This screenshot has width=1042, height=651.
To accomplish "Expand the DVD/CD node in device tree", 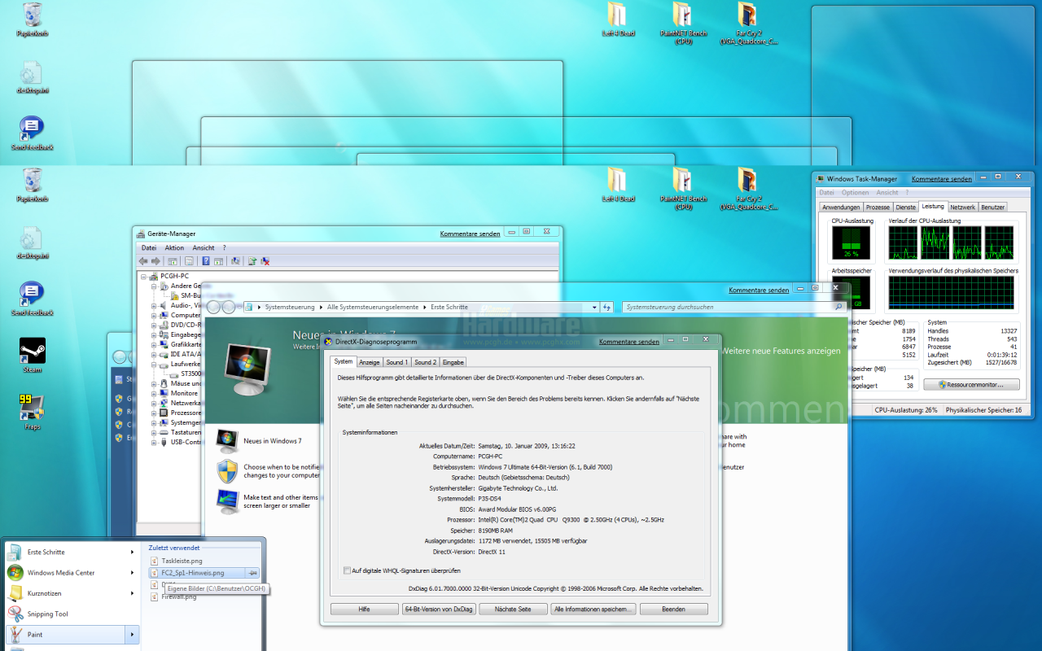I will 154,325.
